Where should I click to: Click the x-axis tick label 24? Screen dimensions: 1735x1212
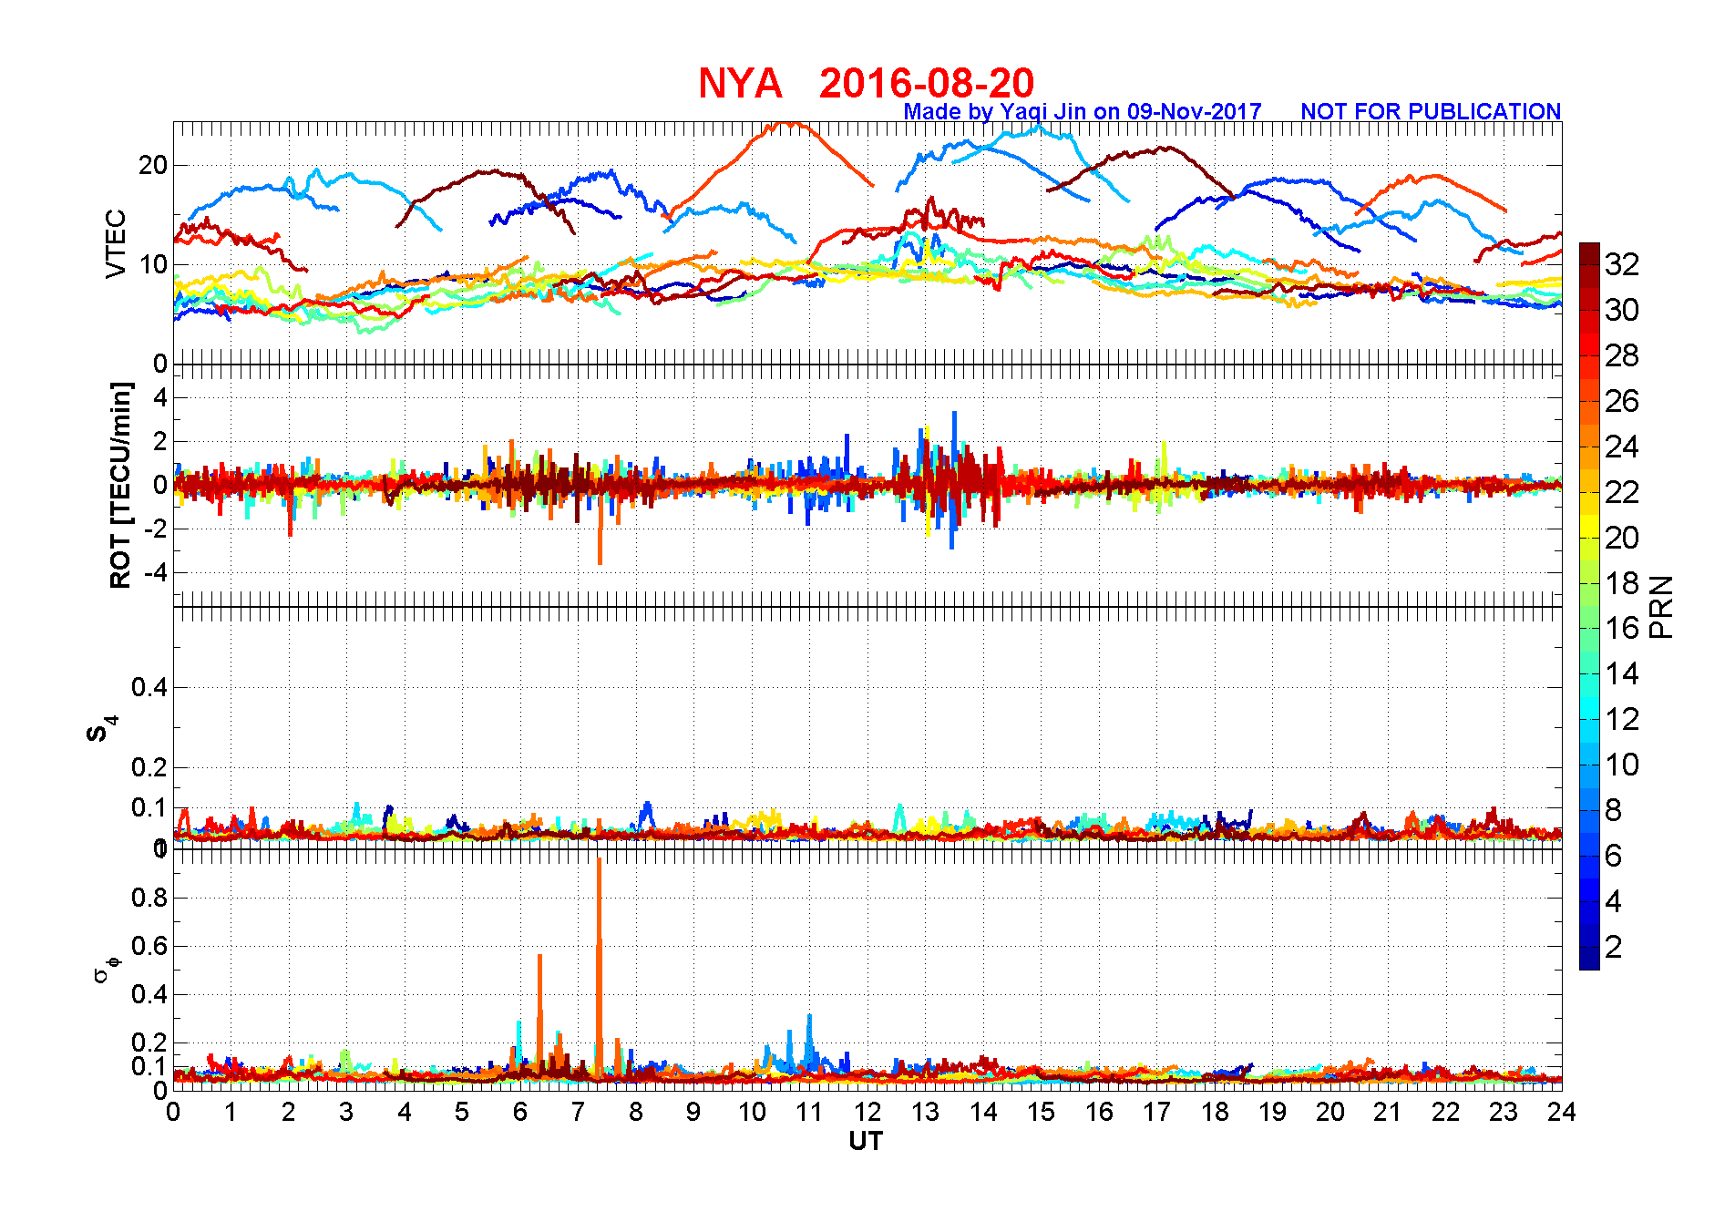1561,1112
